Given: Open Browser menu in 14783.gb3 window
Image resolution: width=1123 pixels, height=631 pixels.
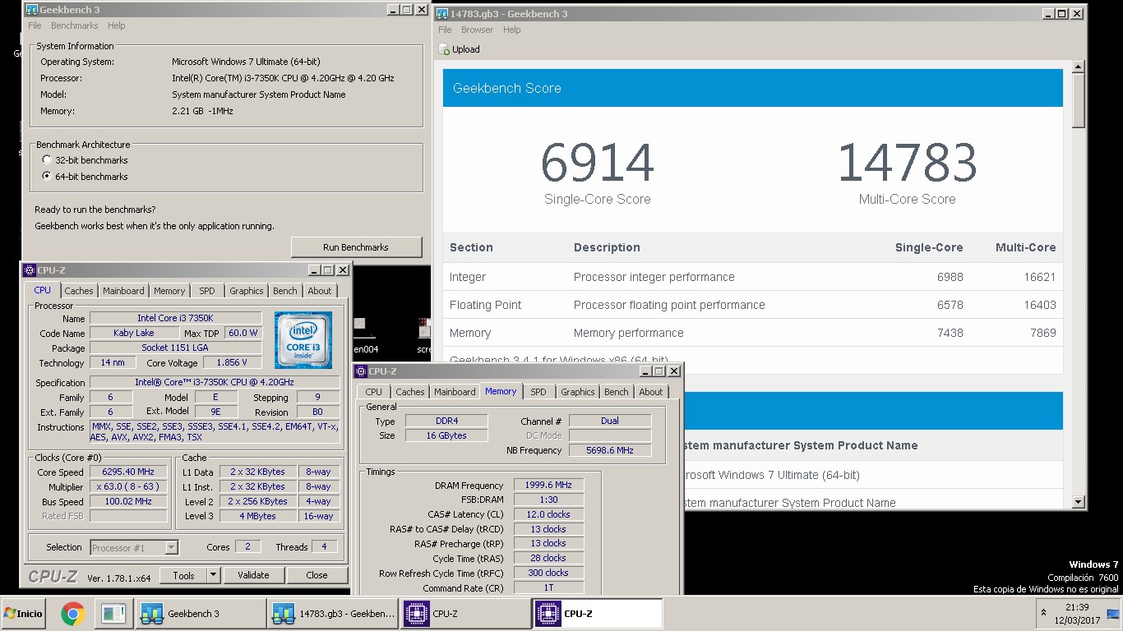Looking at the screenshot, I should point(477,30).
